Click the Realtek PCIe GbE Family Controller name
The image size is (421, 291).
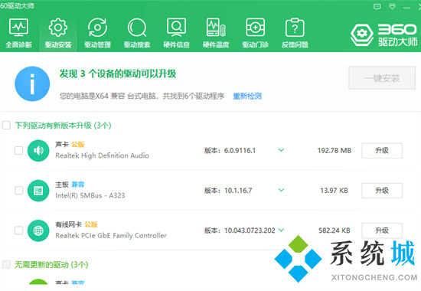click(x=111, y=236)
